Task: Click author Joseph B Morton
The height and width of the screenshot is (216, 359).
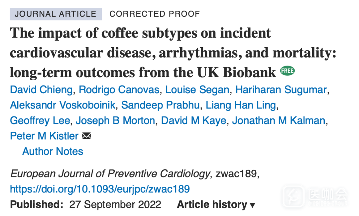Action: pyautogui.click(x=115, y=120)
